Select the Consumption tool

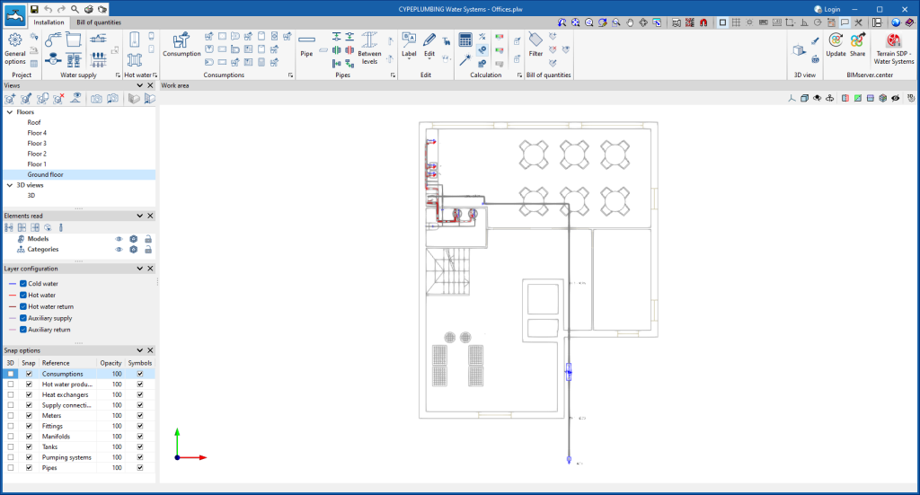point(182,45)
